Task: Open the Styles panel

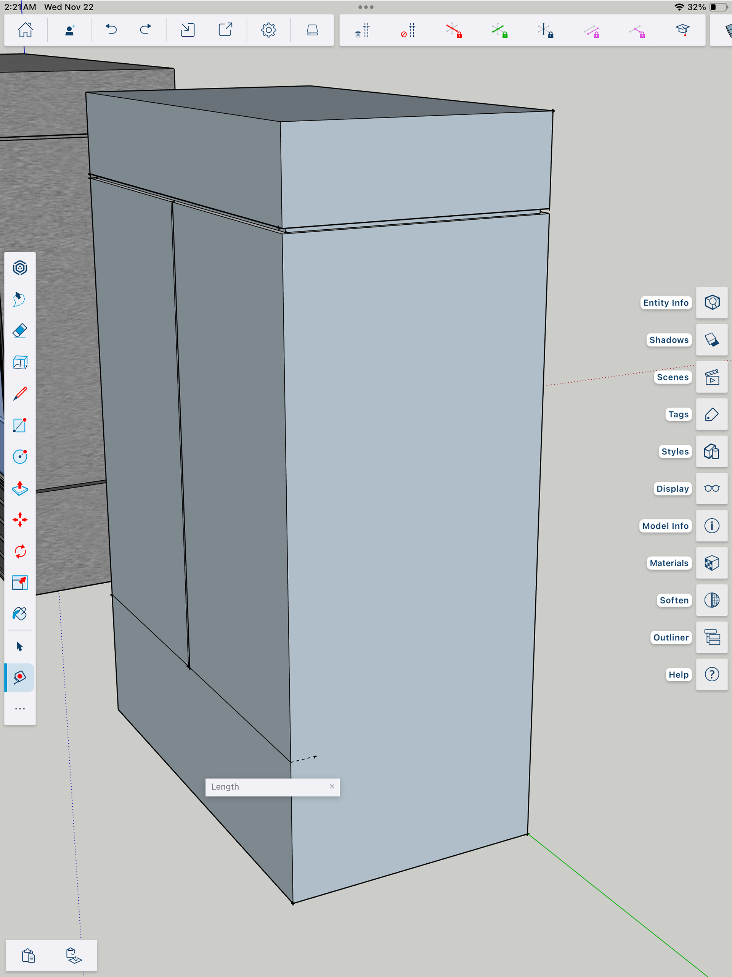Action: coord(711,451)
